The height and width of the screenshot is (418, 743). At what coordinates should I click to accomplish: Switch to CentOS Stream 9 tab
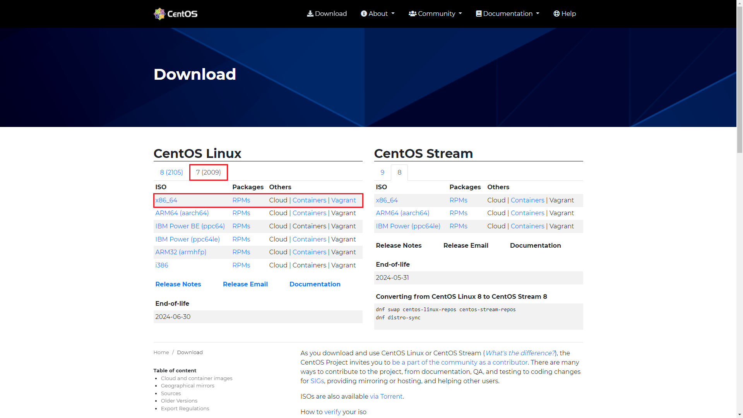[x=382, y=173]
